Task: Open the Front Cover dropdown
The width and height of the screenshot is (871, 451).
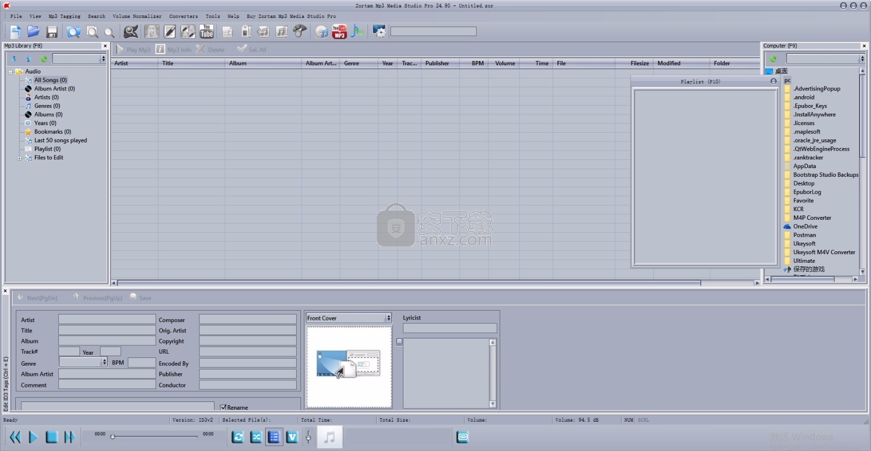Action: click(x=388, y=318)
